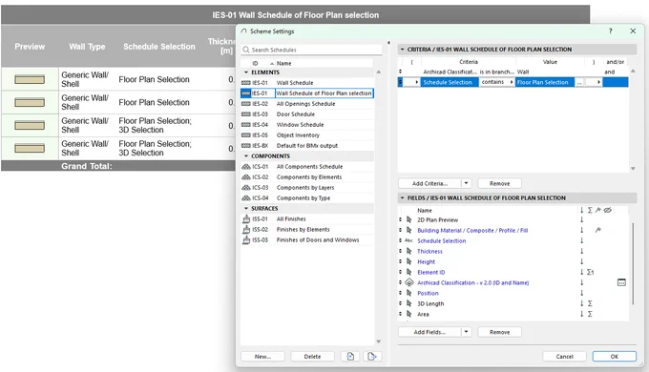Collapse the schedule list pane with the divider arrow
649x372 pixels.
[x=388, y=43]
